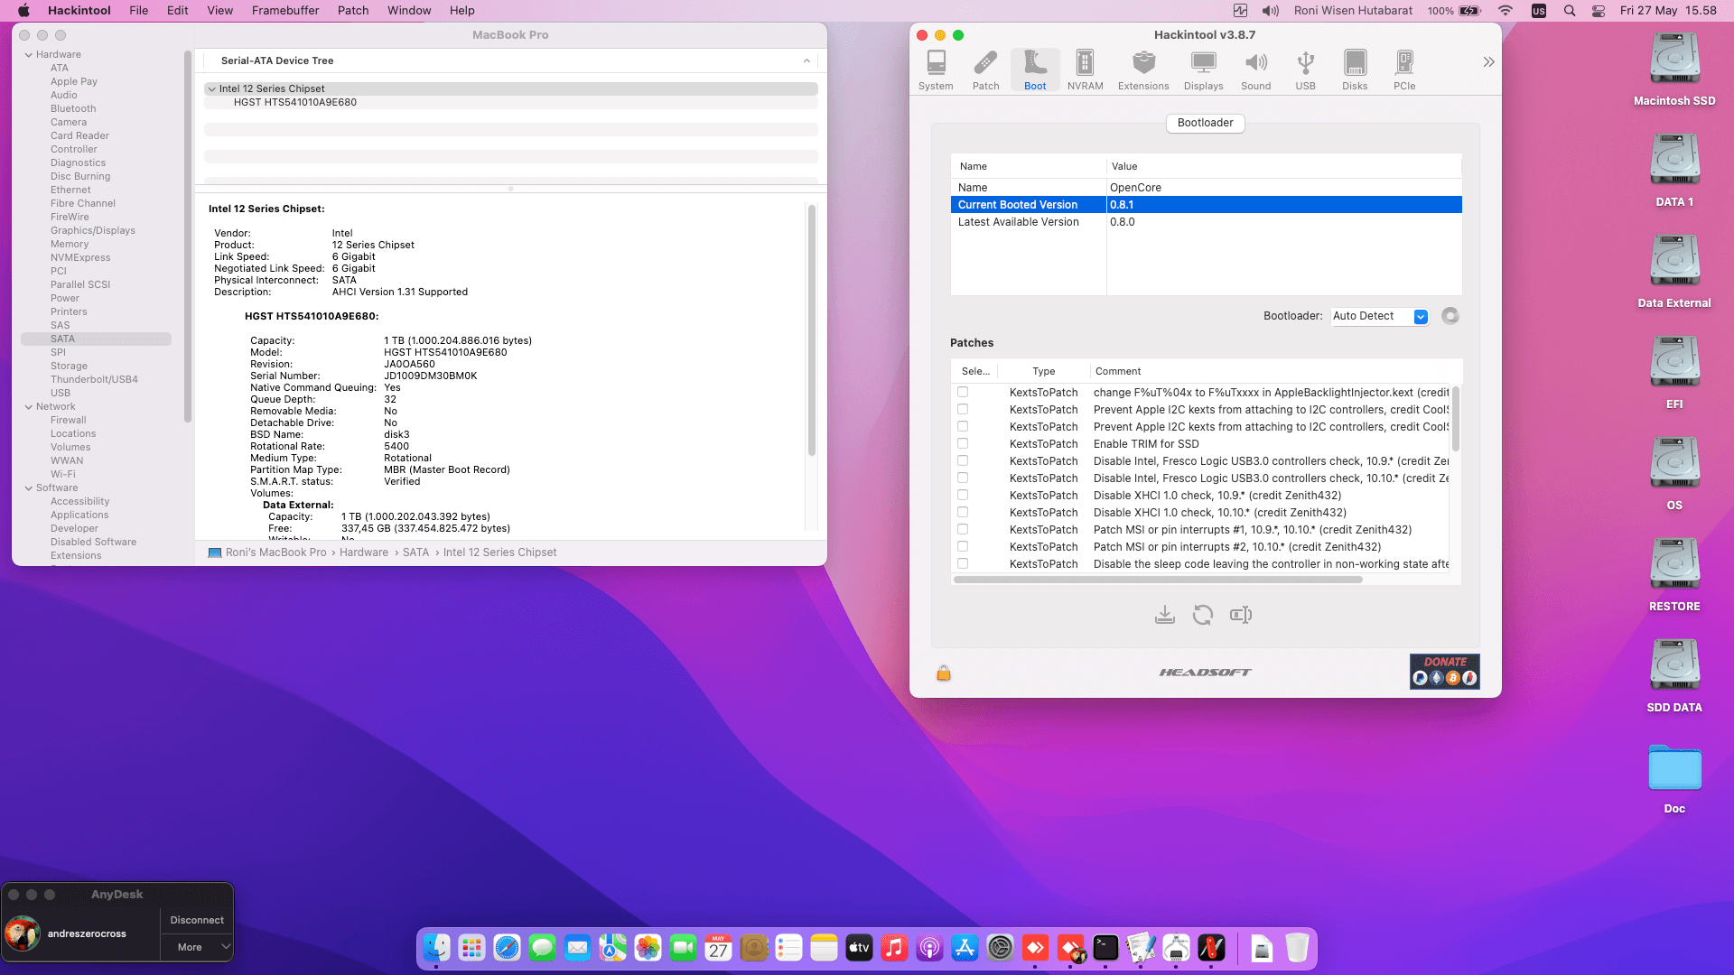Viewport: 1734px width, 975px height.
Task: Open the File menu
Action: pyautogui.click(x=138, y=11)
